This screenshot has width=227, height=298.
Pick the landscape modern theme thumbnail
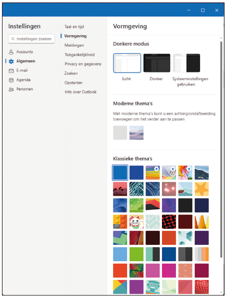137,133
